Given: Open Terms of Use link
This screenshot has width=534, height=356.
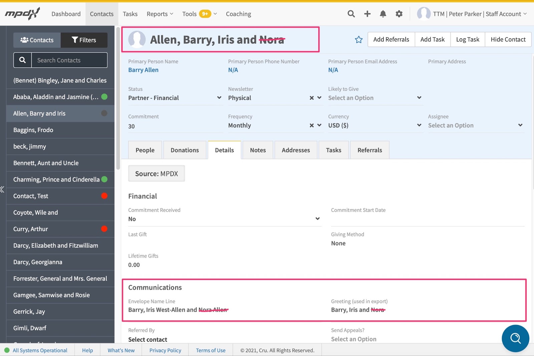Looking at the screenshot, I should tap(211, 350).
